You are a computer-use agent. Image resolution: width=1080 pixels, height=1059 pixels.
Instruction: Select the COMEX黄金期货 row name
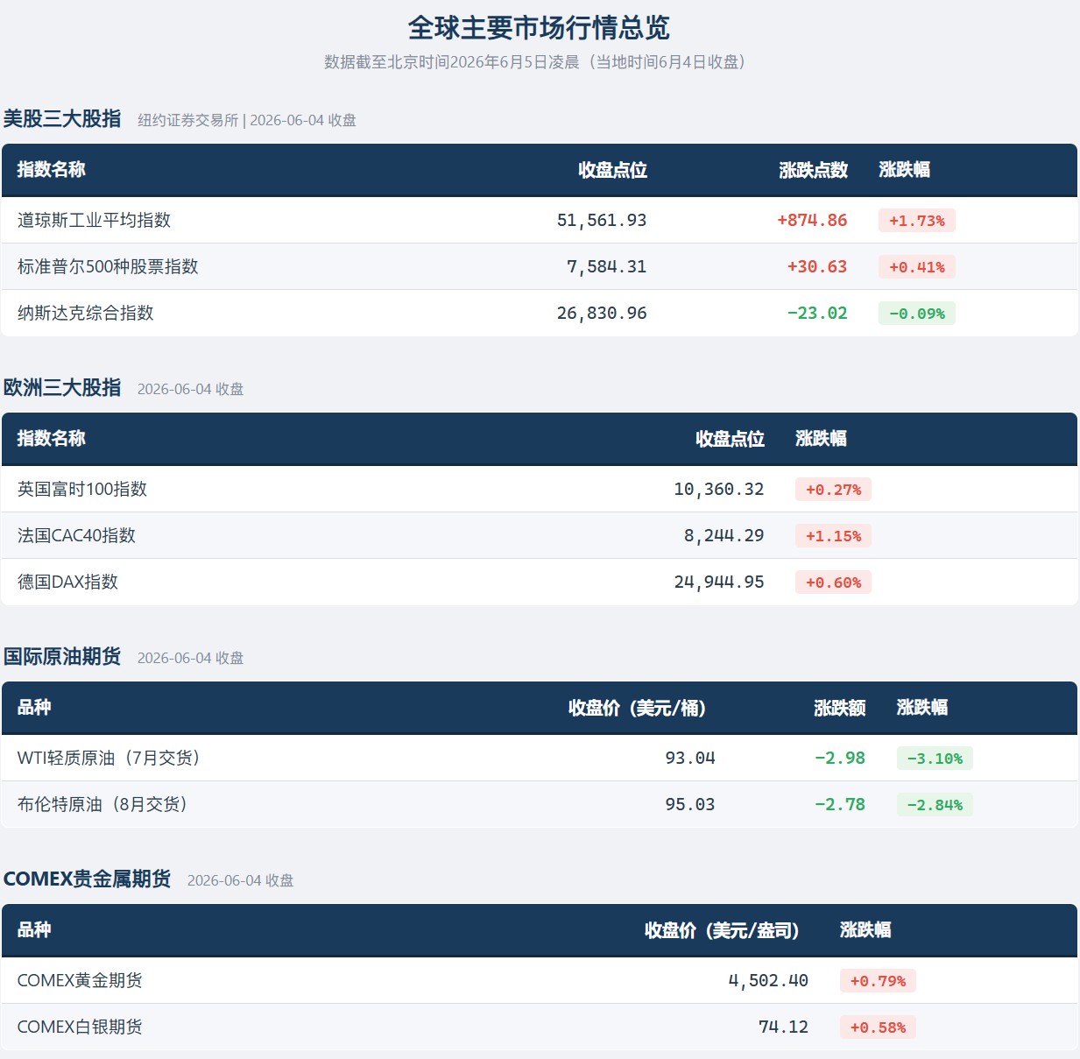pyautogui.click(x=80, y=980)
